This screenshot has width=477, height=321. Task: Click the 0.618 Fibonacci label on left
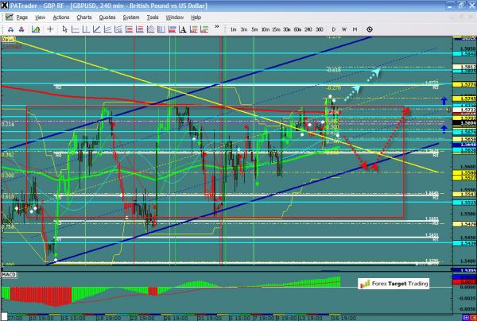(x=8, y=197)
